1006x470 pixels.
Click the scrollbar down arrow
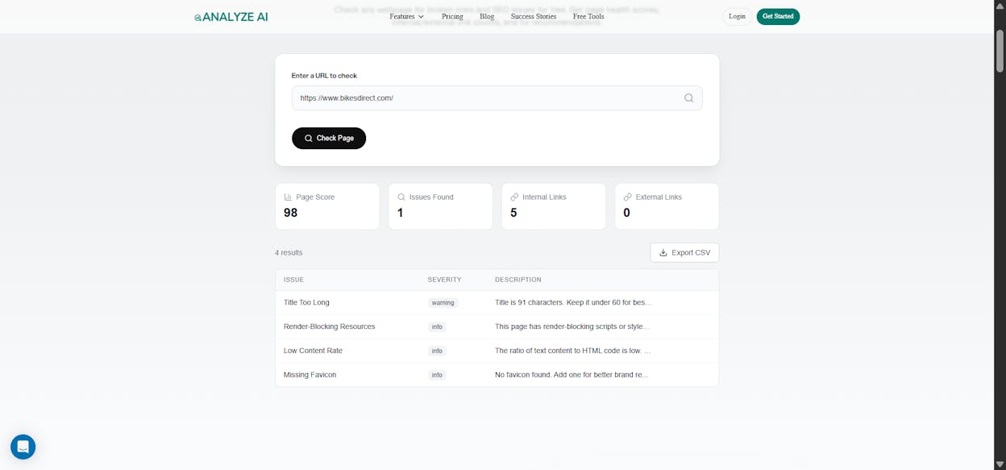[1000, 464]
